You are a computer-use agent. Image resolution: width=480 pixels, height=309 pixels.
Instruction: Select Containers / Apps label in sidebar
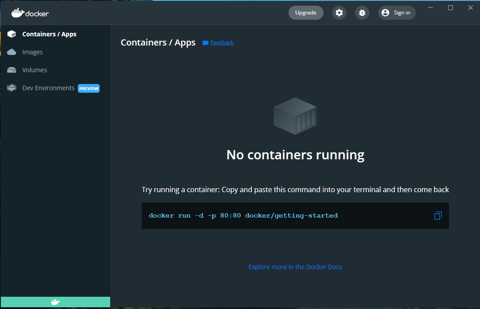click(x=49, y=34)
